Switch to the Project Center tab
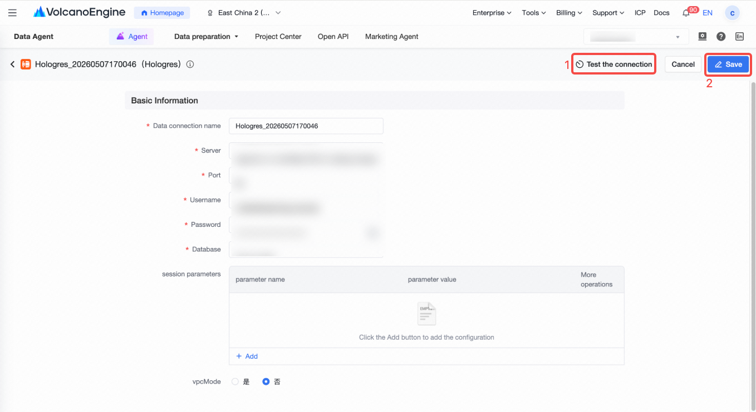 pyautogui.click(x=278, y=37)
